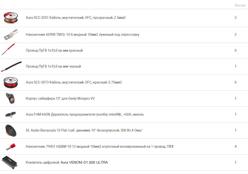The image size is (248, 174).
Task: Click the Geely Monjaro subwoofer enclosure image
Action: tap(11, 98)
